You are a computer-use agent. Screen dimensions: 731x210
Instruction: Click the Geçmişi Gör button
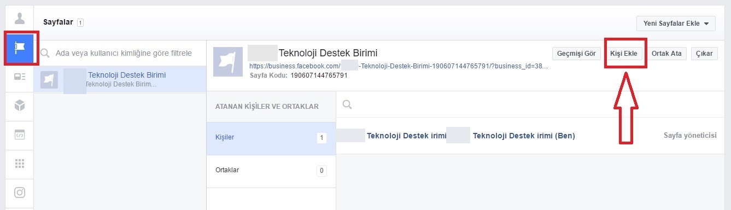pyautogui.click(x=576, y=54)
